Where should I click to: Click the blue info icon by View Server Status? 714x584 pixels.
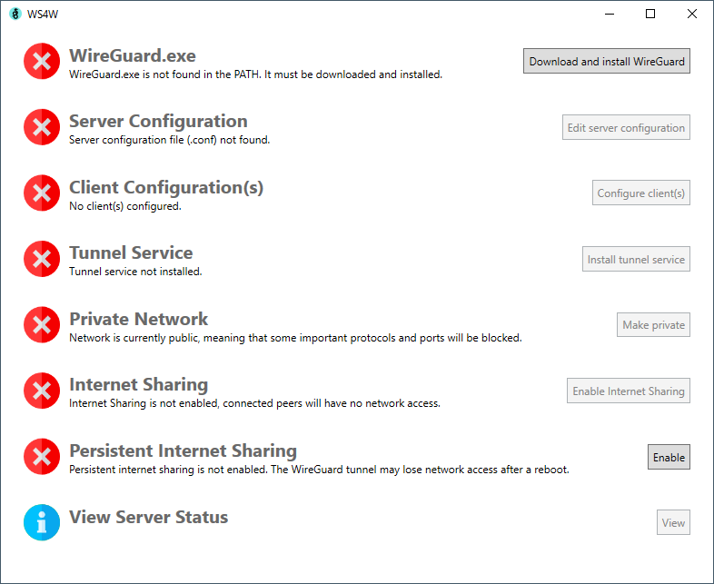(42, 522)
